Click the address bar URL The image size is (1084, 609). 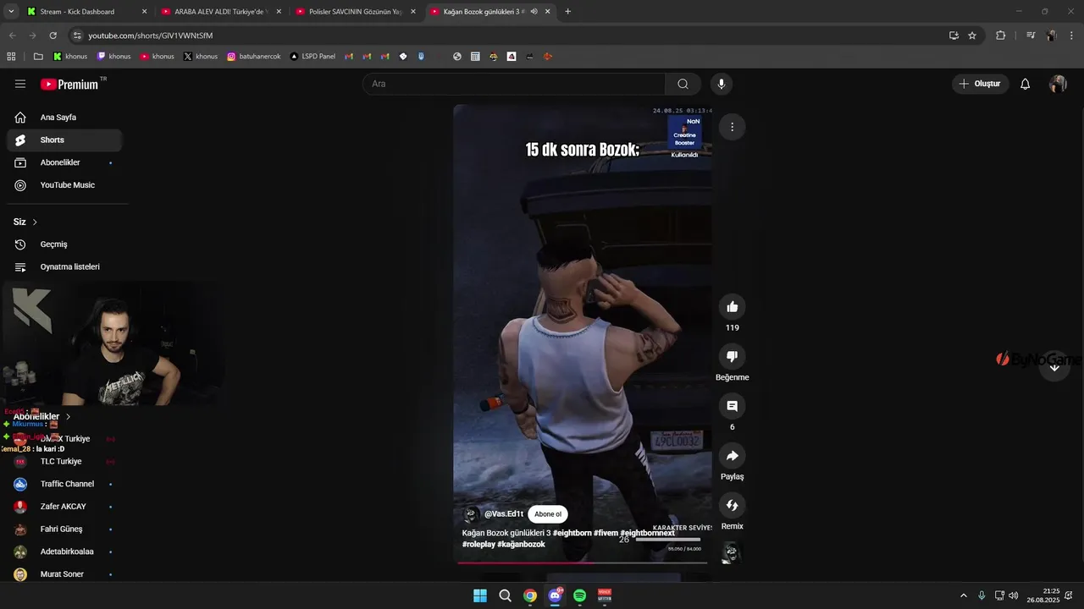coord(151,36)
